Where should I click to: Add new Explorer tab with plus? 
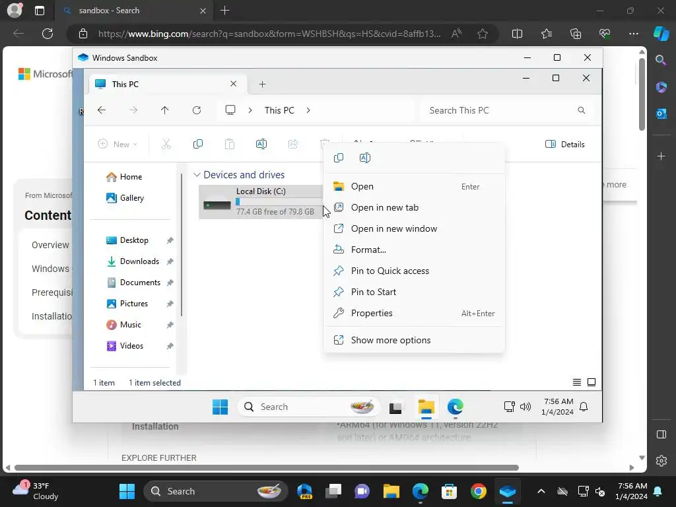pos(262,84)
